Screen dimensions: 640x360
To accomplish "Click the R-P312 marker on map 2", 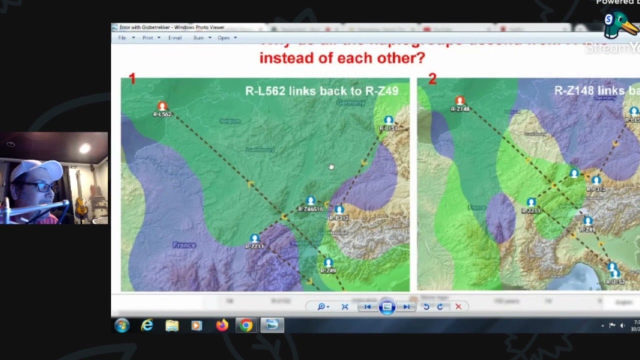I will pyautogui.click(x=596, y=180).
